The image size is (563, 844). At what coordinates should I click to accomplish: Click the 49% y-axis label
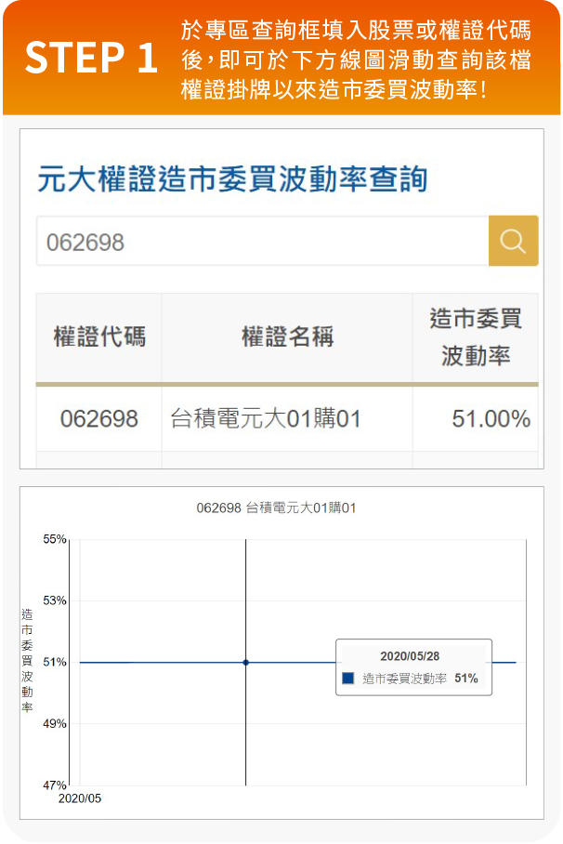55,723
